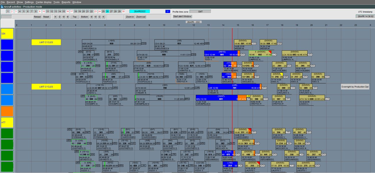Select the D day time-scale icon

click(x=59, y=17)
